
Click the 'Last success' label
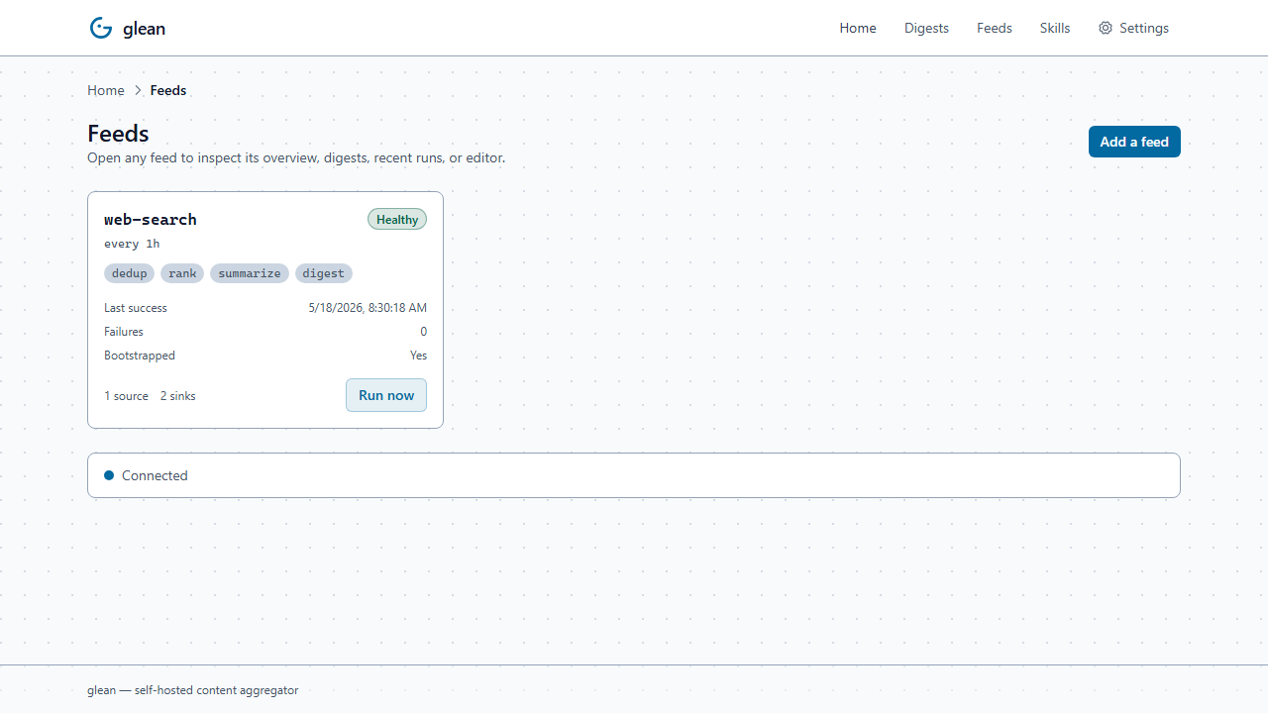pyautogui.click(x=136, y=308)
